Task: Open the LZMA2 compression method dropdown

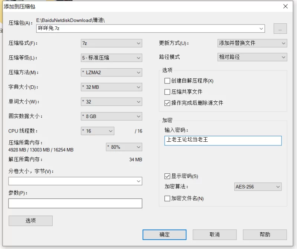Action: click(x=111, y=72)
